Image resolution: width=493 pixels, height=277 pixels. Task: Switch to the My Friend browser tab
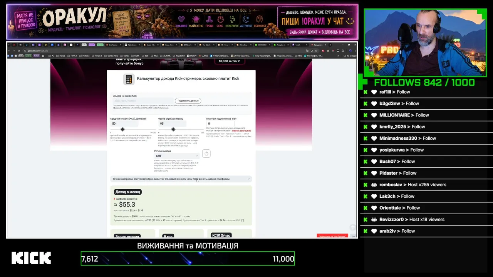226,45
